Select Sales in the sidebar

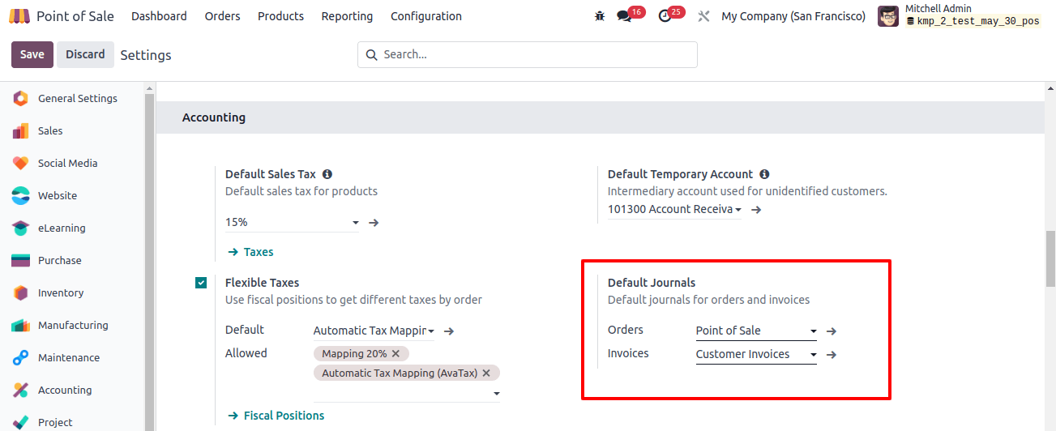click(x=50, y=130)
